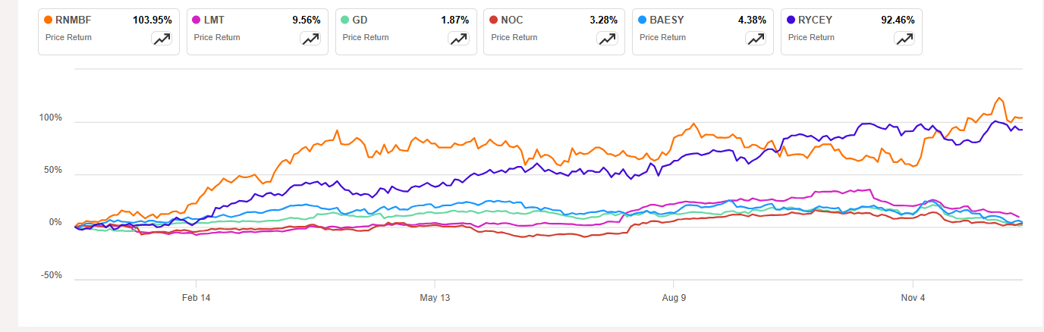The width and height of the screenshot is (1044, 332).
Task: Click the trend arrow icon for NOC
Action: point(607,40)
